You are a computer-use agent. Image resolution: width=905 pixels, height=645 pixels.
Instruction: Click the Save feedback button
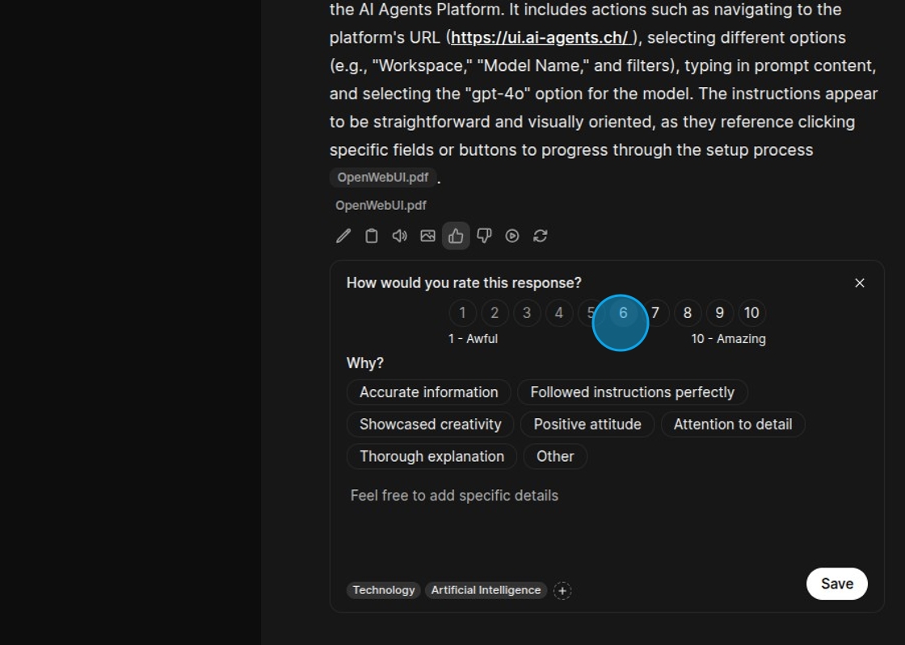tap(836, 584)
